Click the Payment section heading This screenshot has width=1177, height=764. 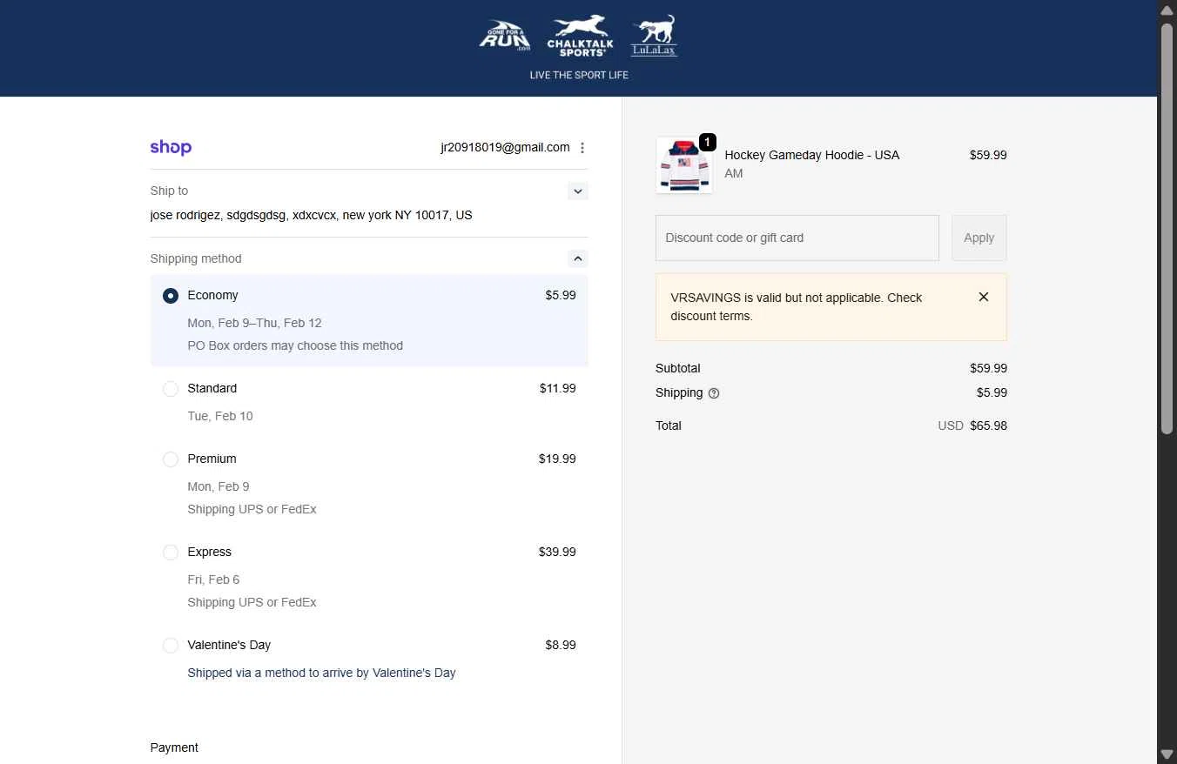point(174,747)
